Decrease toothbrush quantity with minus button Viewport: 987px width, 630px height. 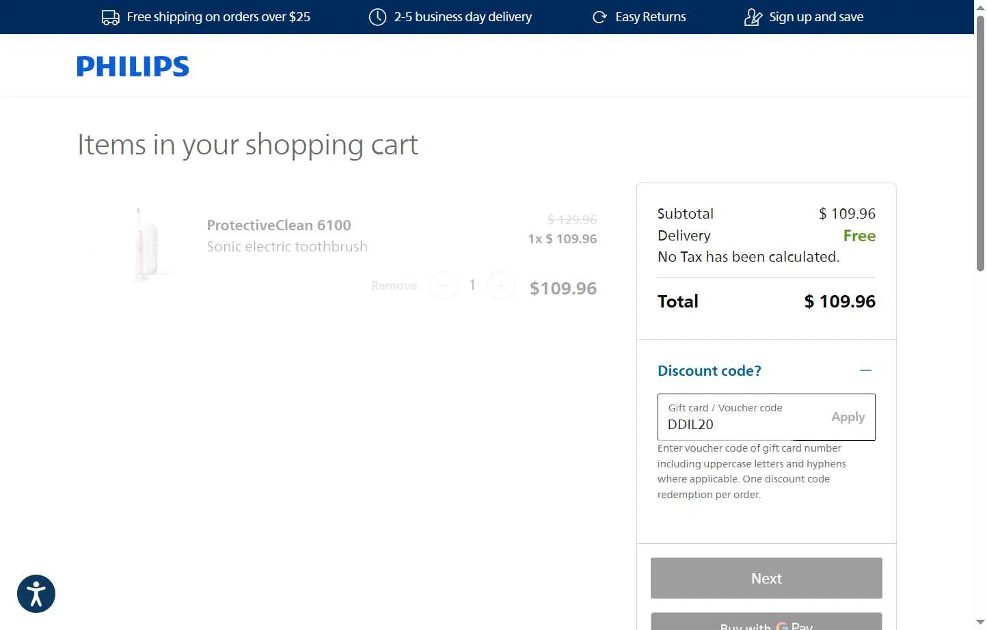(444, 286)
